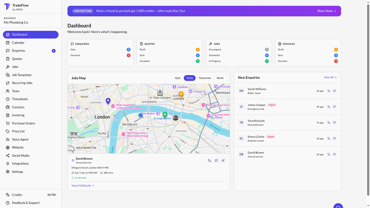370x208 pixels.
Task: Click the Integrations plug icon
Action: (8, 164)
